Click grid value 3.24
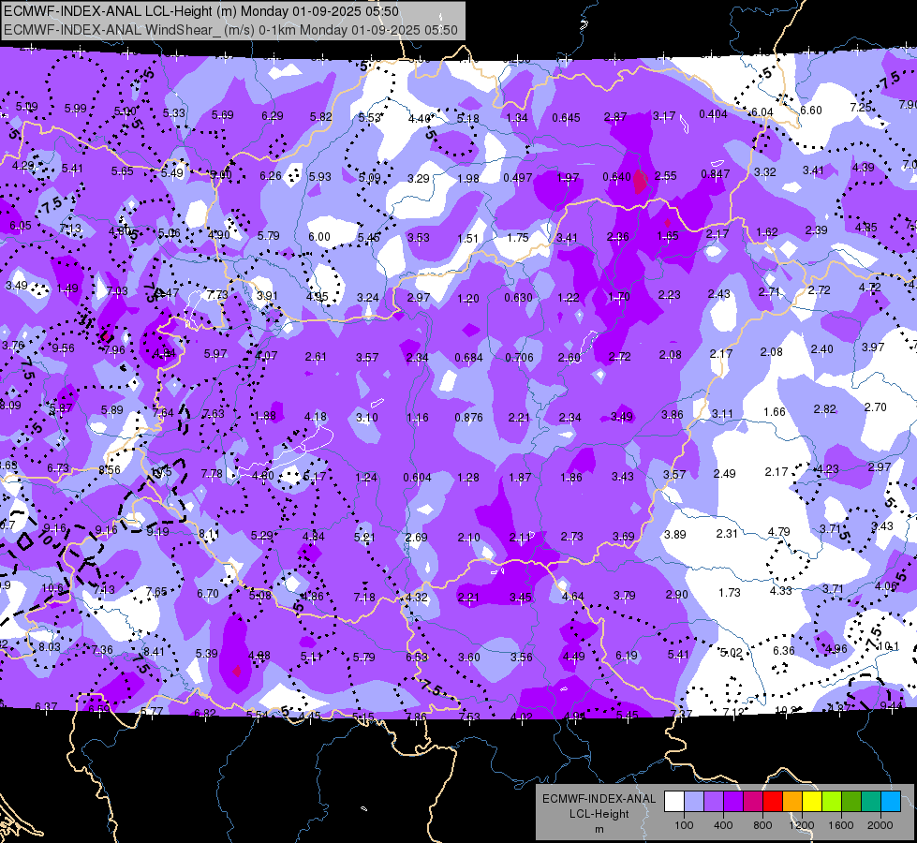917x843 pixels. (368, 297)
